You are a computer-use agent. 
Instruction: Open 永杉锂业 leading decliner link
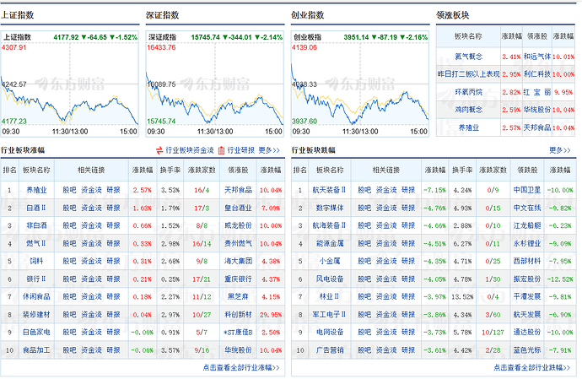tap(527, 243)
